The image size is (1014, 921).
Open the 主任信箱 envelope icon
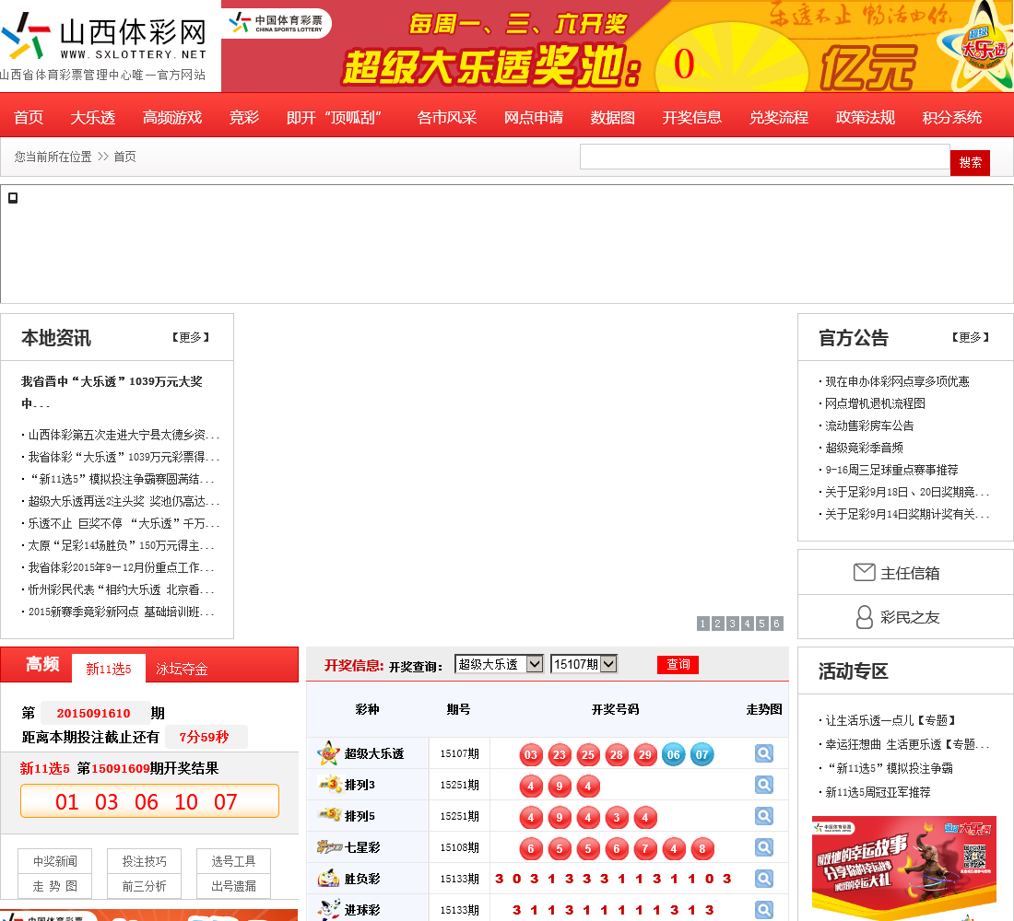point(864,573)
